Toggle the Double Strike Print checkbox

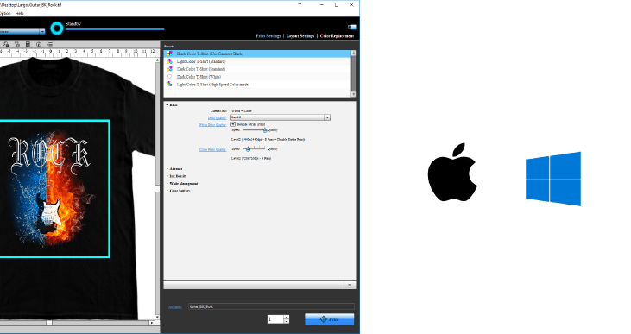(233, 124)
